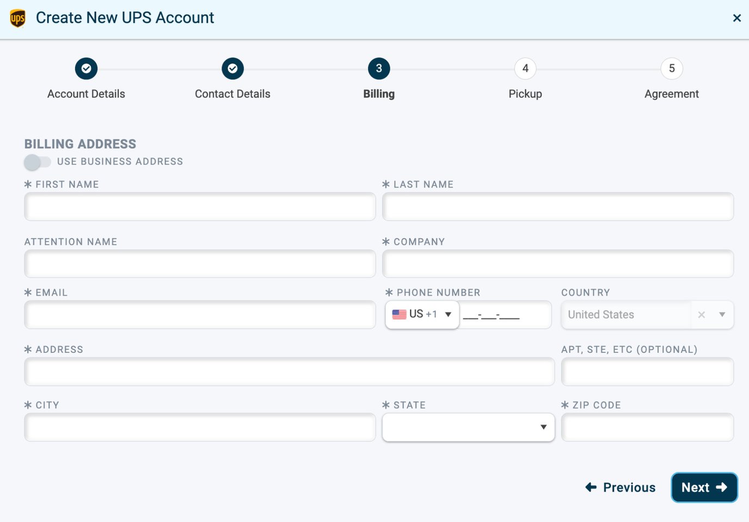749x522 pixels.
Task: Select the Billing step circle icon
Action: [379, 69]
